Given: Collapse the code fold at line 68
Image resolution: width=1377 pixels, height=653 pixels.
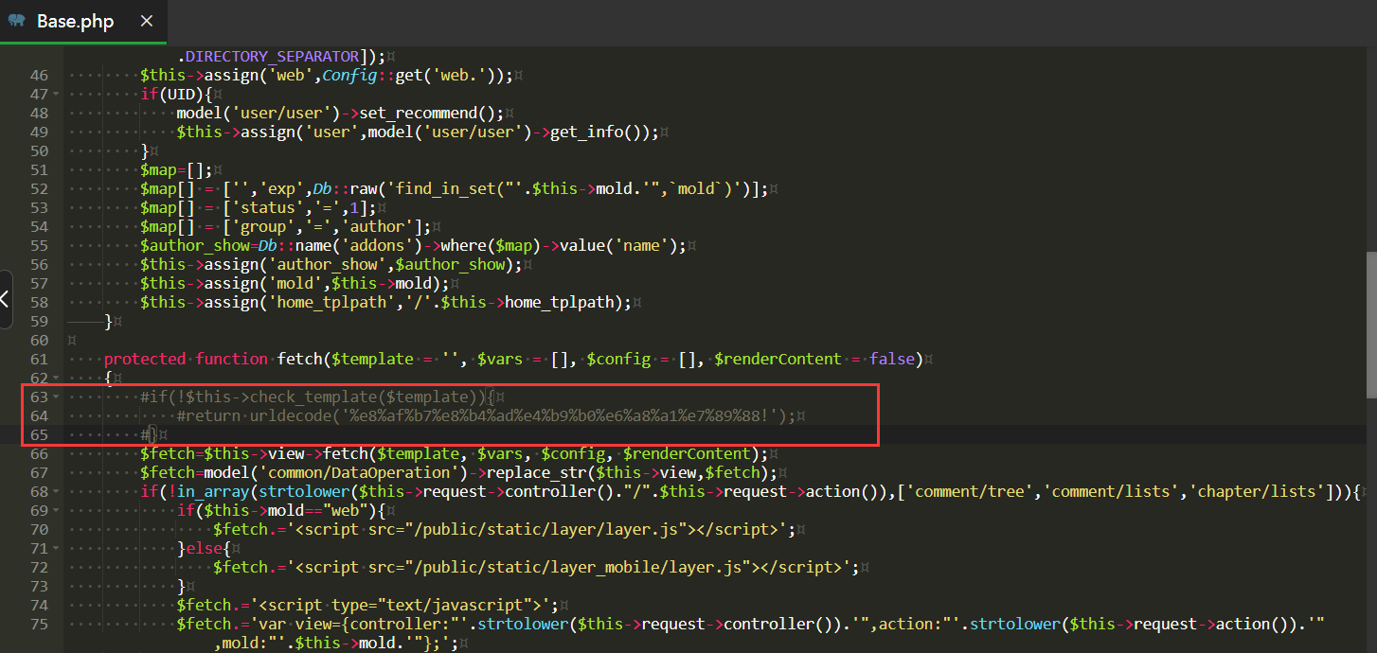Looking at the screenshot, I should tap(56, 491).
